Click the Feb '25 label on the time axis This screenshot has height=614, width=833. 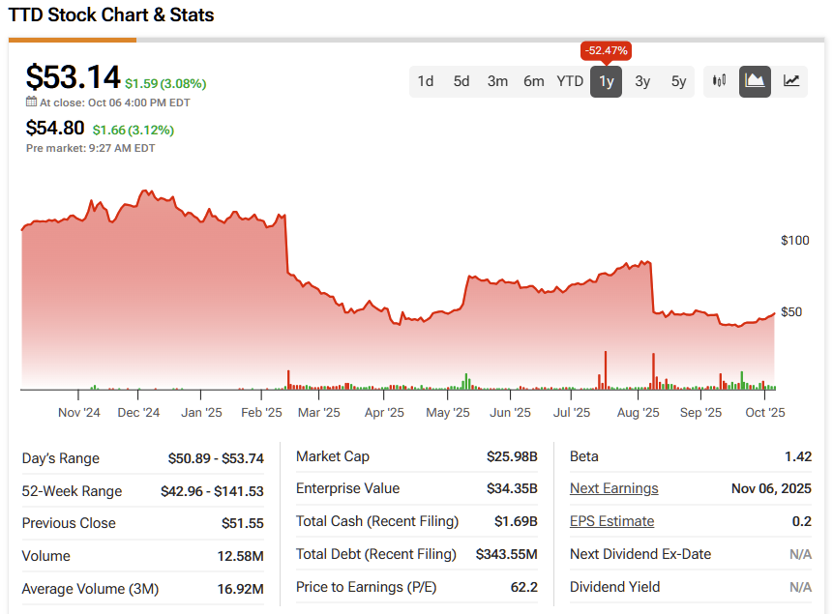point(261,412)
